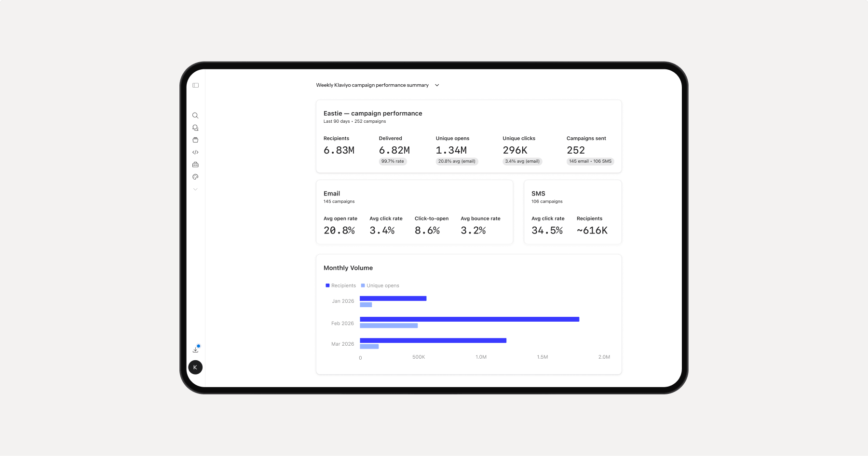The width and height of the screenshot is (868, 456).
Task: Click the Feb 2026 axis label
Action: point(342,324)
